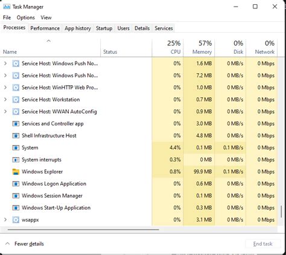Click the sort arrow above the Name column
Image resolution: width=286 pixels, height=255 pixels.
click(x=48, y=41)
